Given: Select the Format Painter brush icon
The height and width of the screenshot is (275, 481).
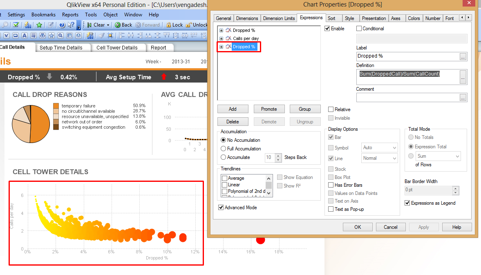Looking at the screenshot, I should click(101, 36).
